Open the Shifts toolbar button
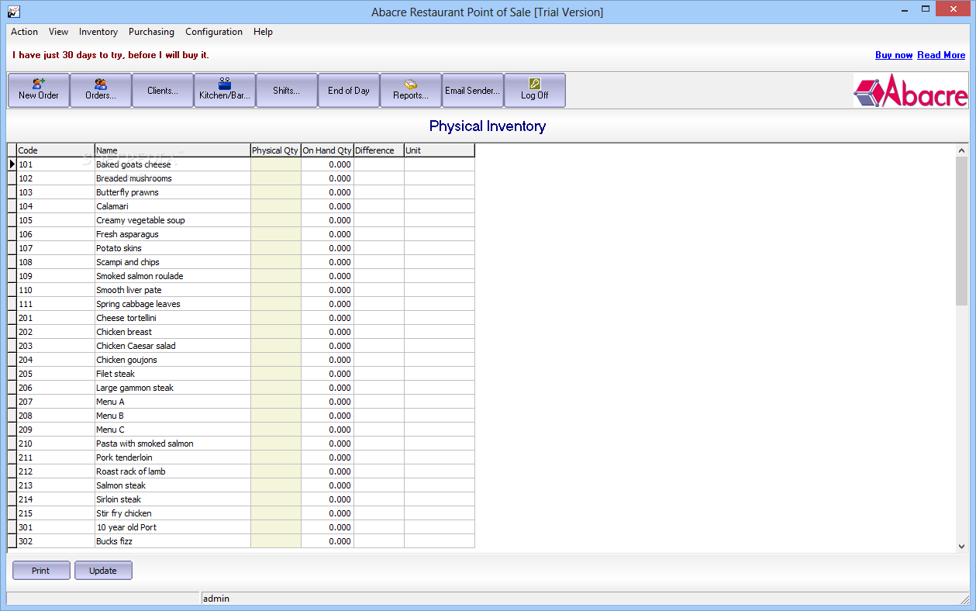Viewport: 976px width, 611px height. coord(287,90)
